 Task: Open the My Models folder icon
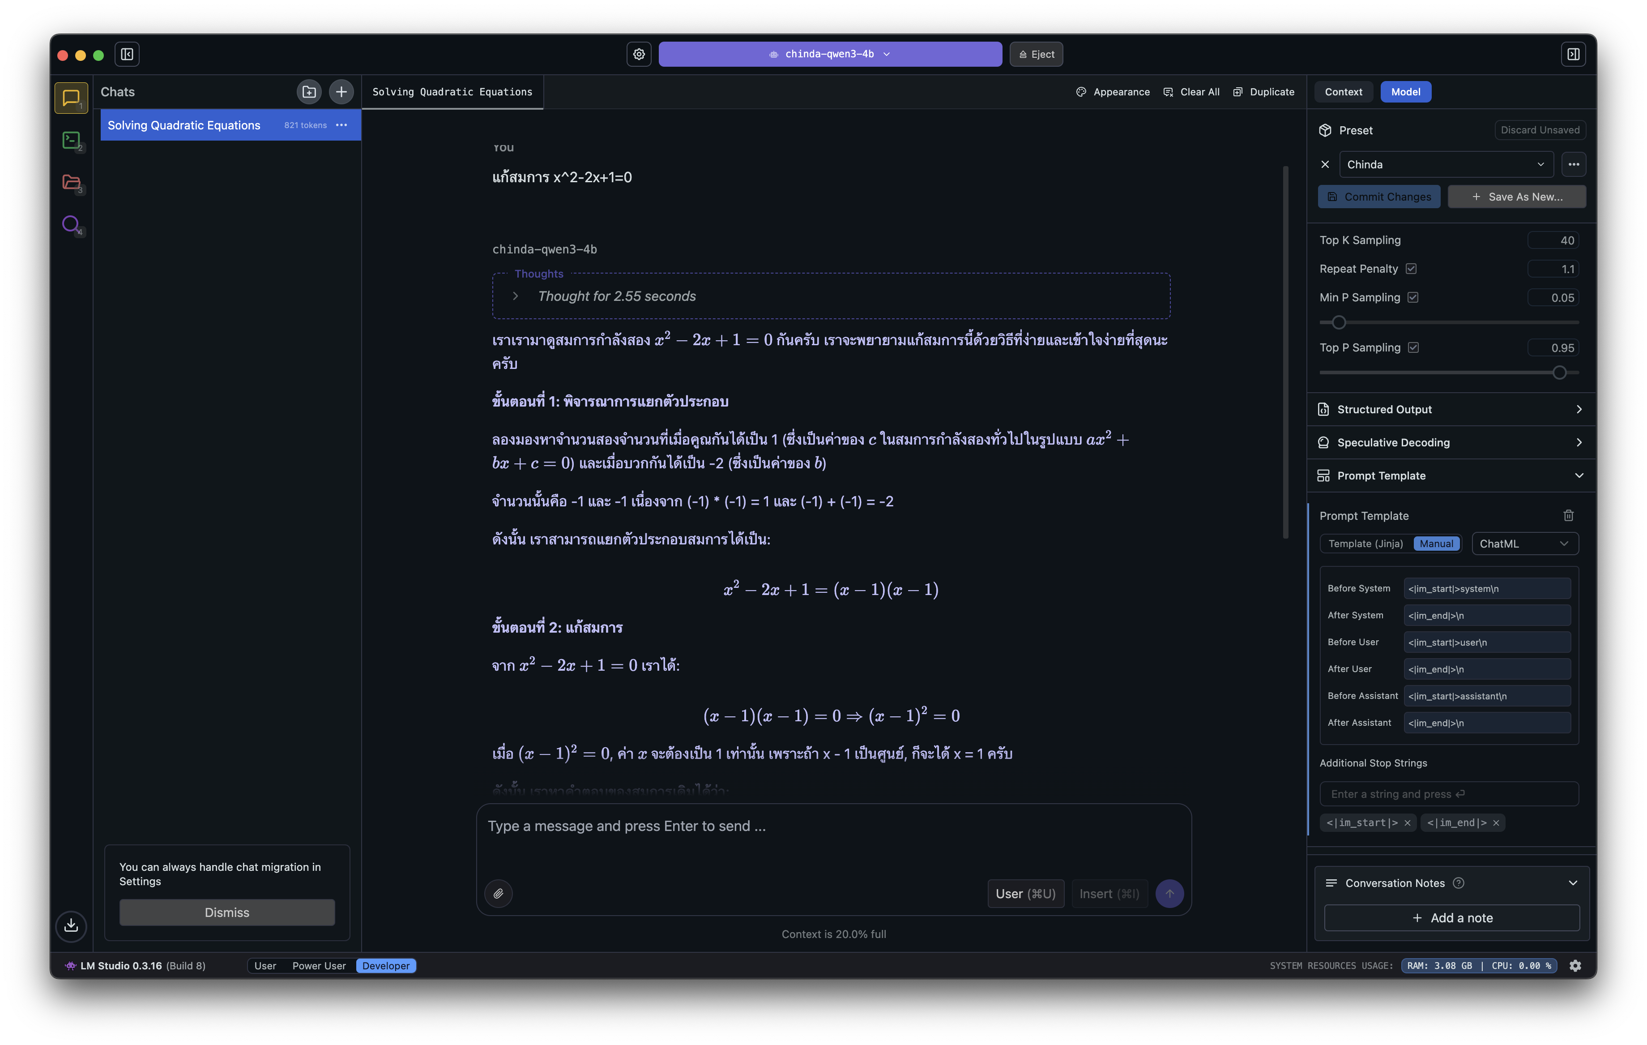[71, 182]
